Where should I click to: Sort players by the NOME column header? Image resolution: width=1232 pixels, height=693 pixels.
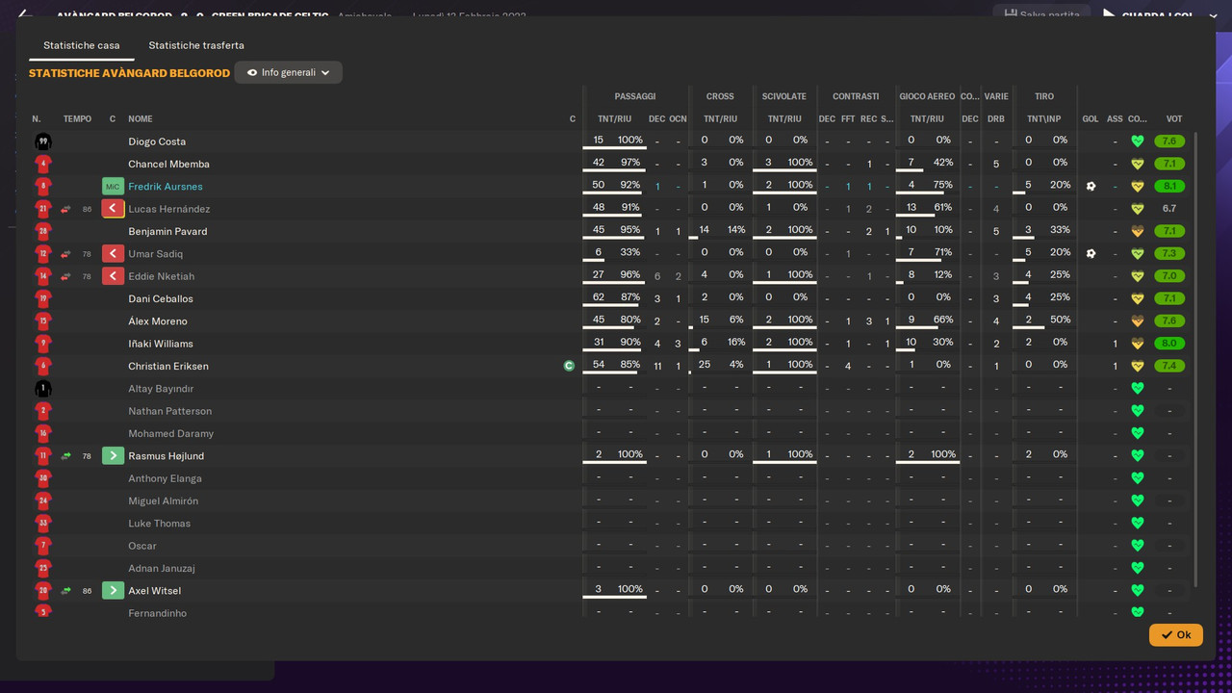pos(141,119)
